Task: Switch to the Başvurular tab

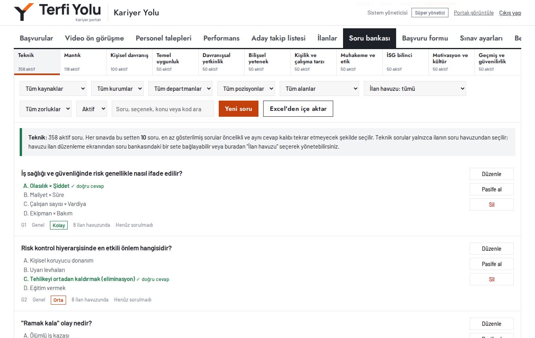Action: pos(36,38)
